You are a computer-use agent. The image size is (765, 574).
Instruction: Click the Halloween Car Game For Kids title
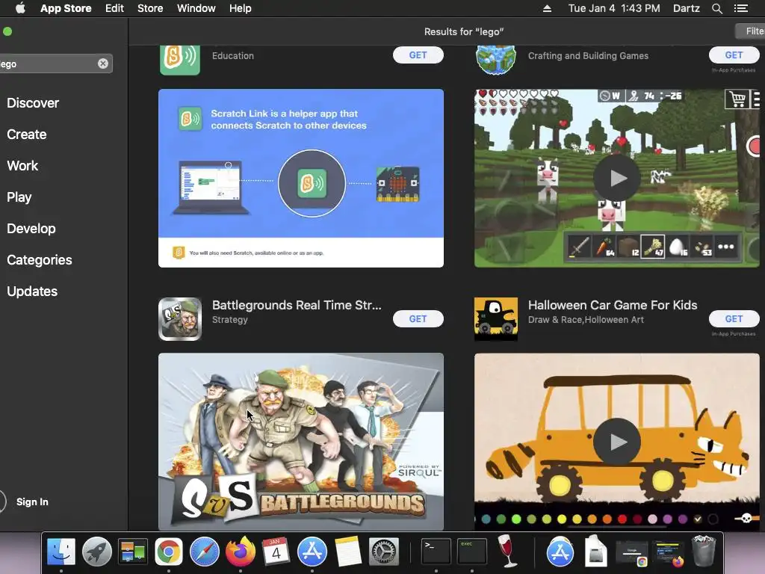click(613, 305)
